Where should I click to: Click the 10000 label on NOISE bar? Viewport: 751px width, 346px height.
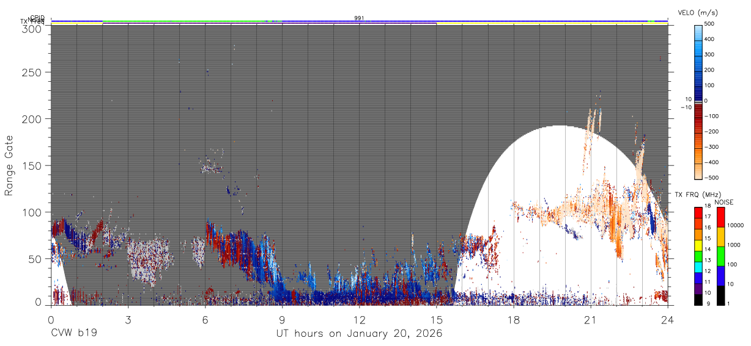(x=734, y=225)
